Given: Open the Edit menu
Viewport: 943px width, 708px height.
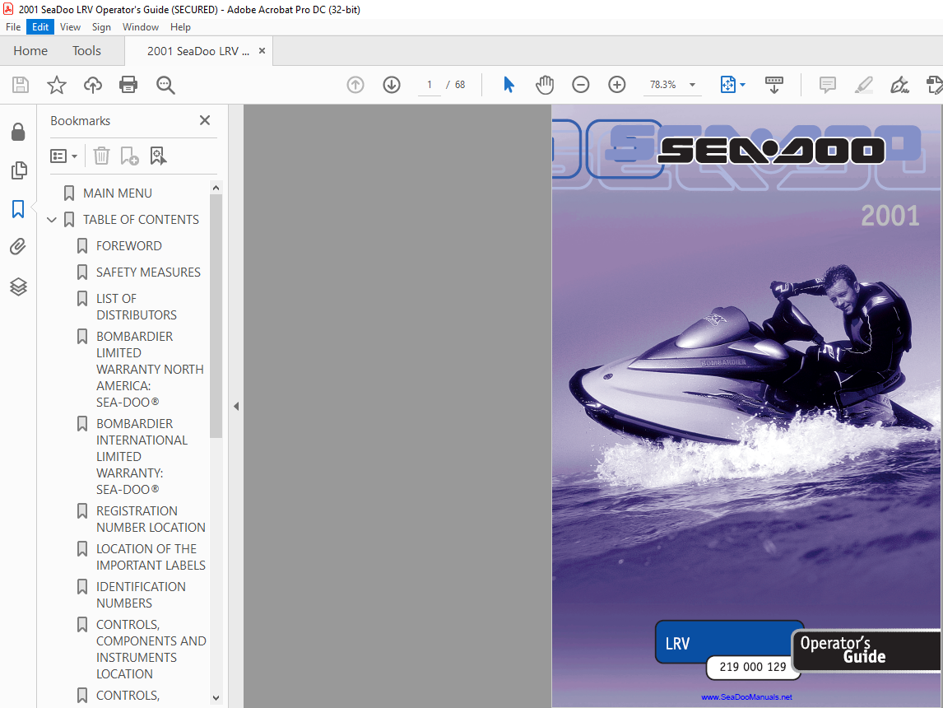Looking at the screenshot, I should coord(40,27).
